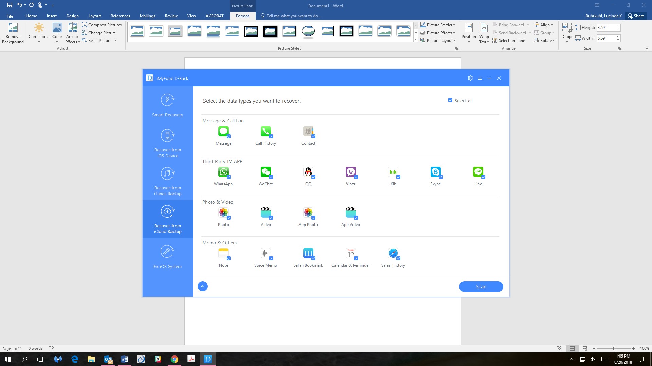
Task: Toggle the Video checkbox
Action: [271, 218]
